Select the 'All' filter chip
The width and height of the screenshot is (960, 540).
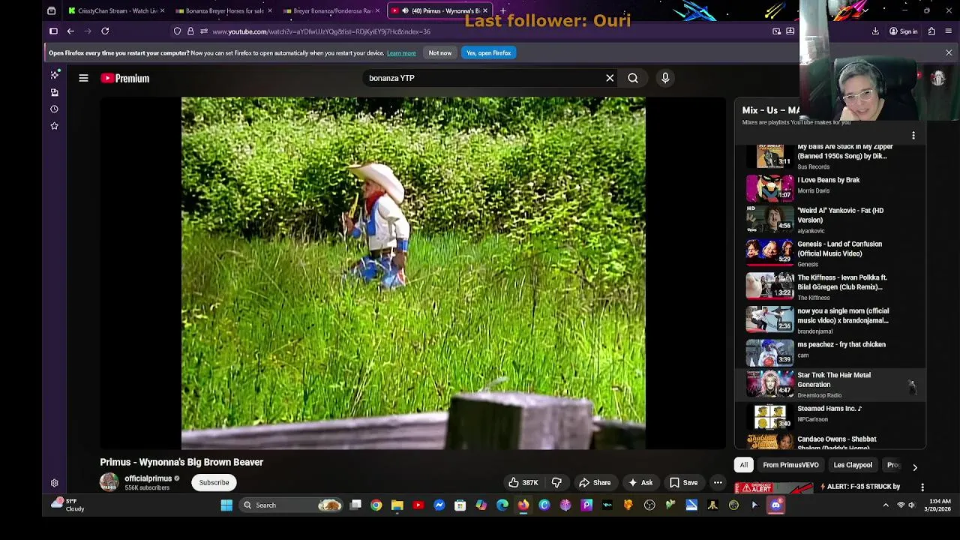tap(744, 465)
